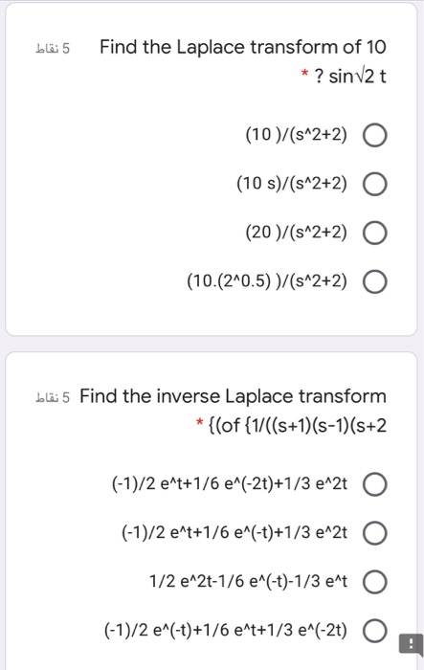Choose radio circle for (10 s)/(s^2+2)
Viewport: 424px width, 670px height.
coord(375,184)
